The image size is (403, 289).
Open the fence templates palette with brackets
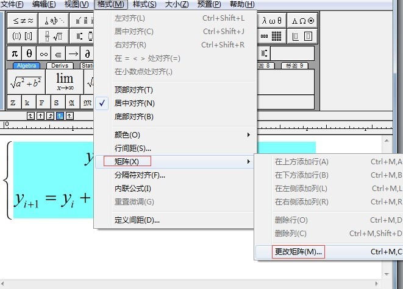click(x=21, y=36)
